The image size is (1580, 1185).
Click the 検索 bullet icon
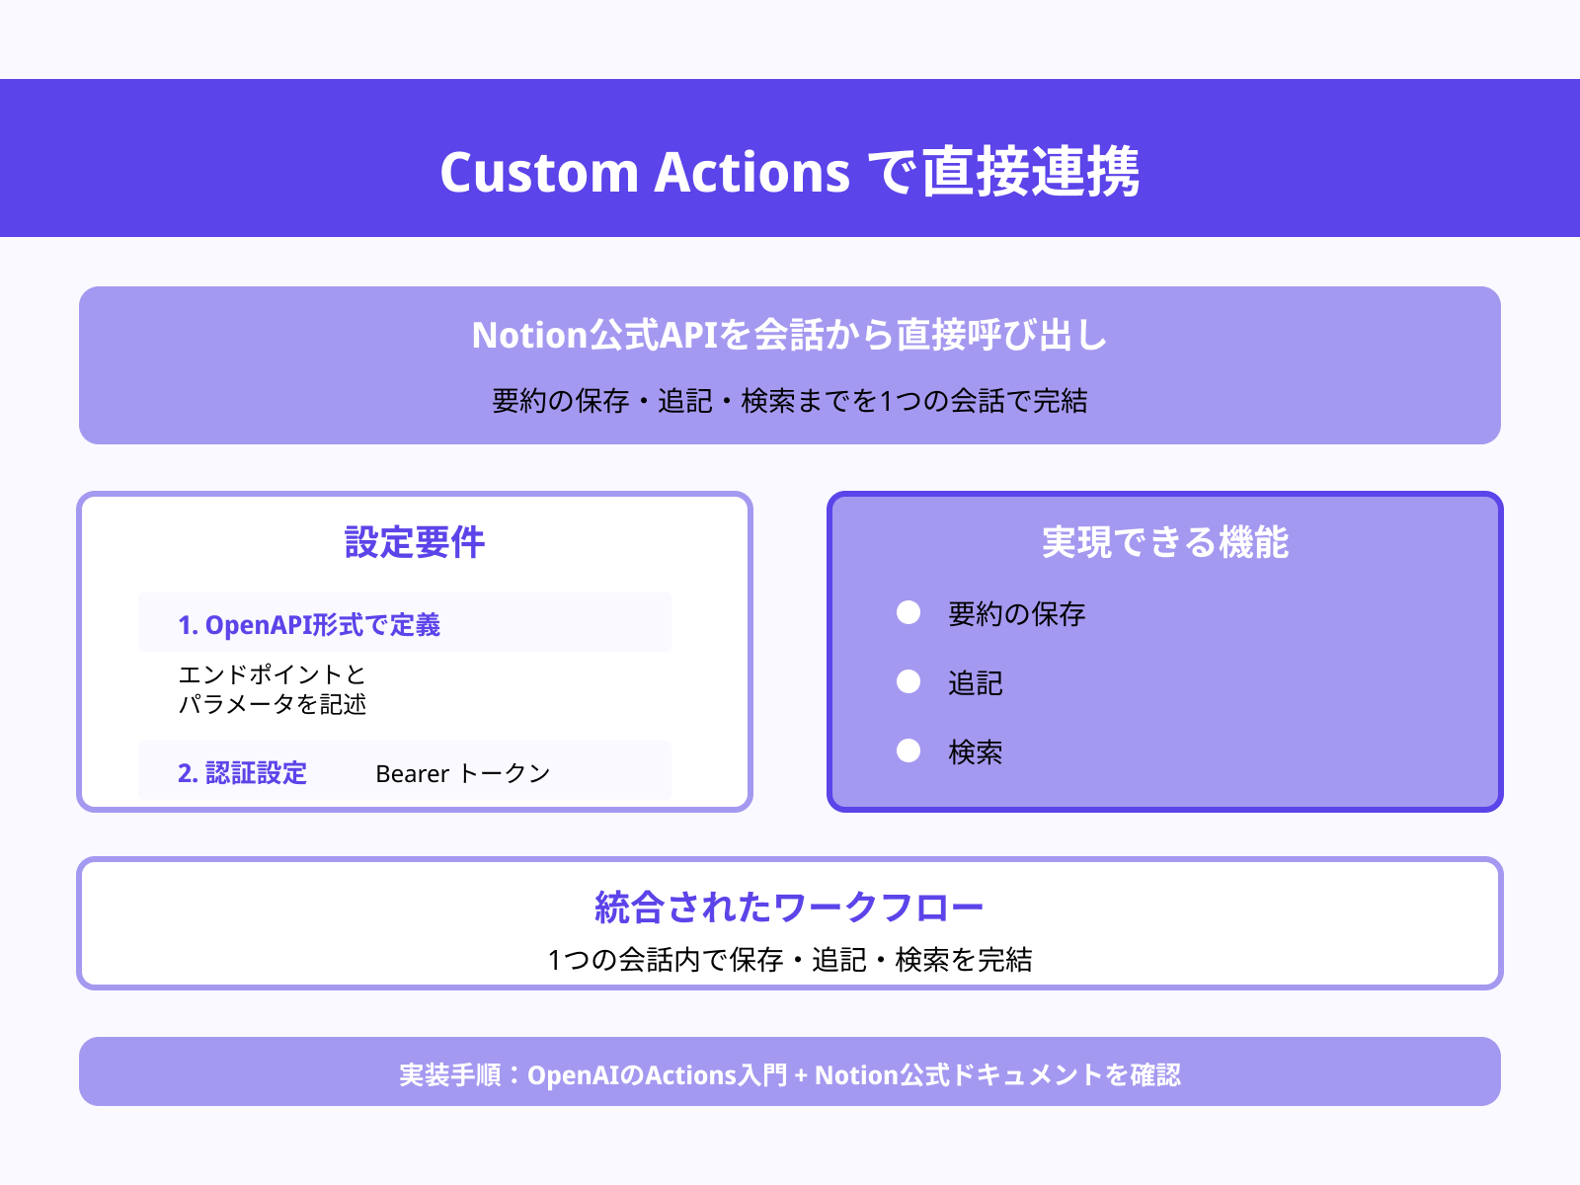(x=908, y=752)
